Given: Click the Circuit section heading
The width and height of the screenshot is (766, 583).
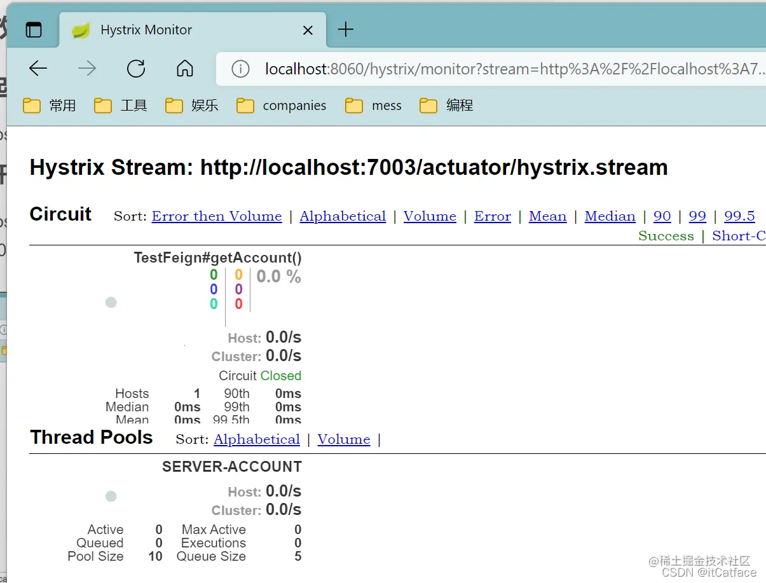Looking at the screenshot, I should [61, 214].
